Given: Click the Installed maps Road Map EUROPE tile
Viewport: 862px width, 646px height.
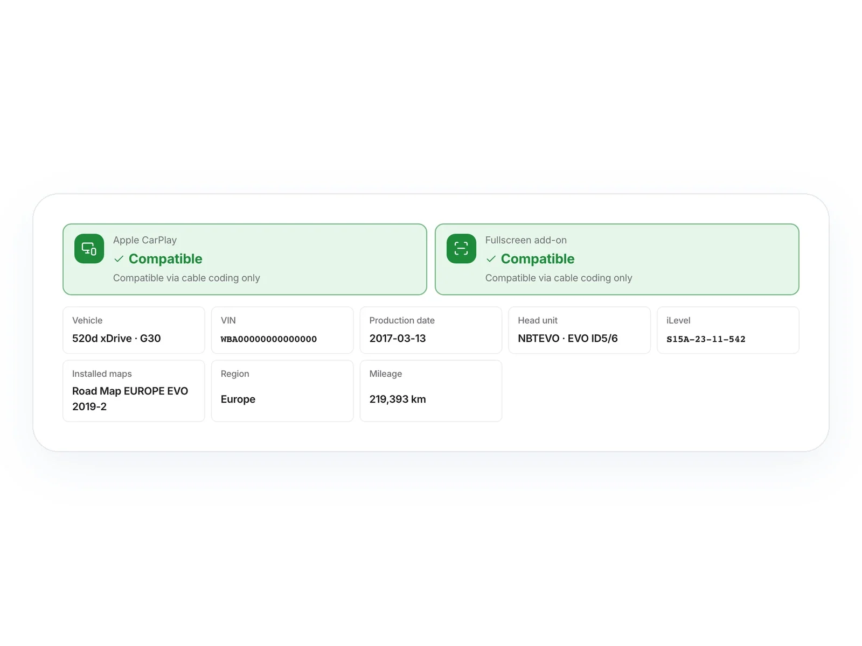Looking at the screenshot, I should click(x=134, y=391).
